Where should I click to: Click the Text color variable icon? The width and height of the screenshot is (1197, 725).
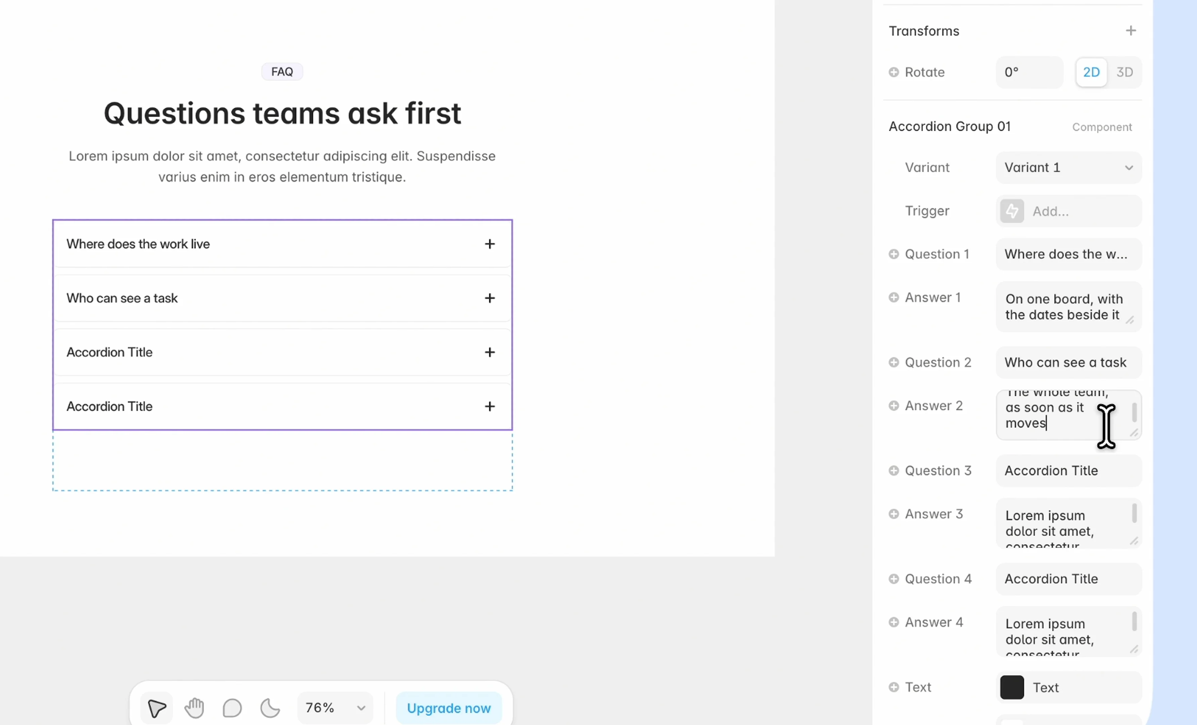pos(894,687)
